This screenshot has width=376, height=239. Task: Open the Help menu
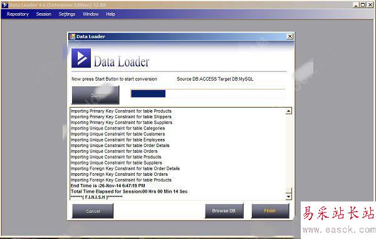tap(110, 14)
